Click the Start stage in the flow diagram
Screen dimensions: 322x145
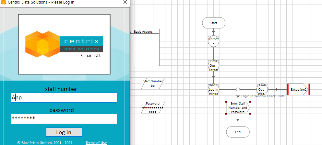coord(214,23)
